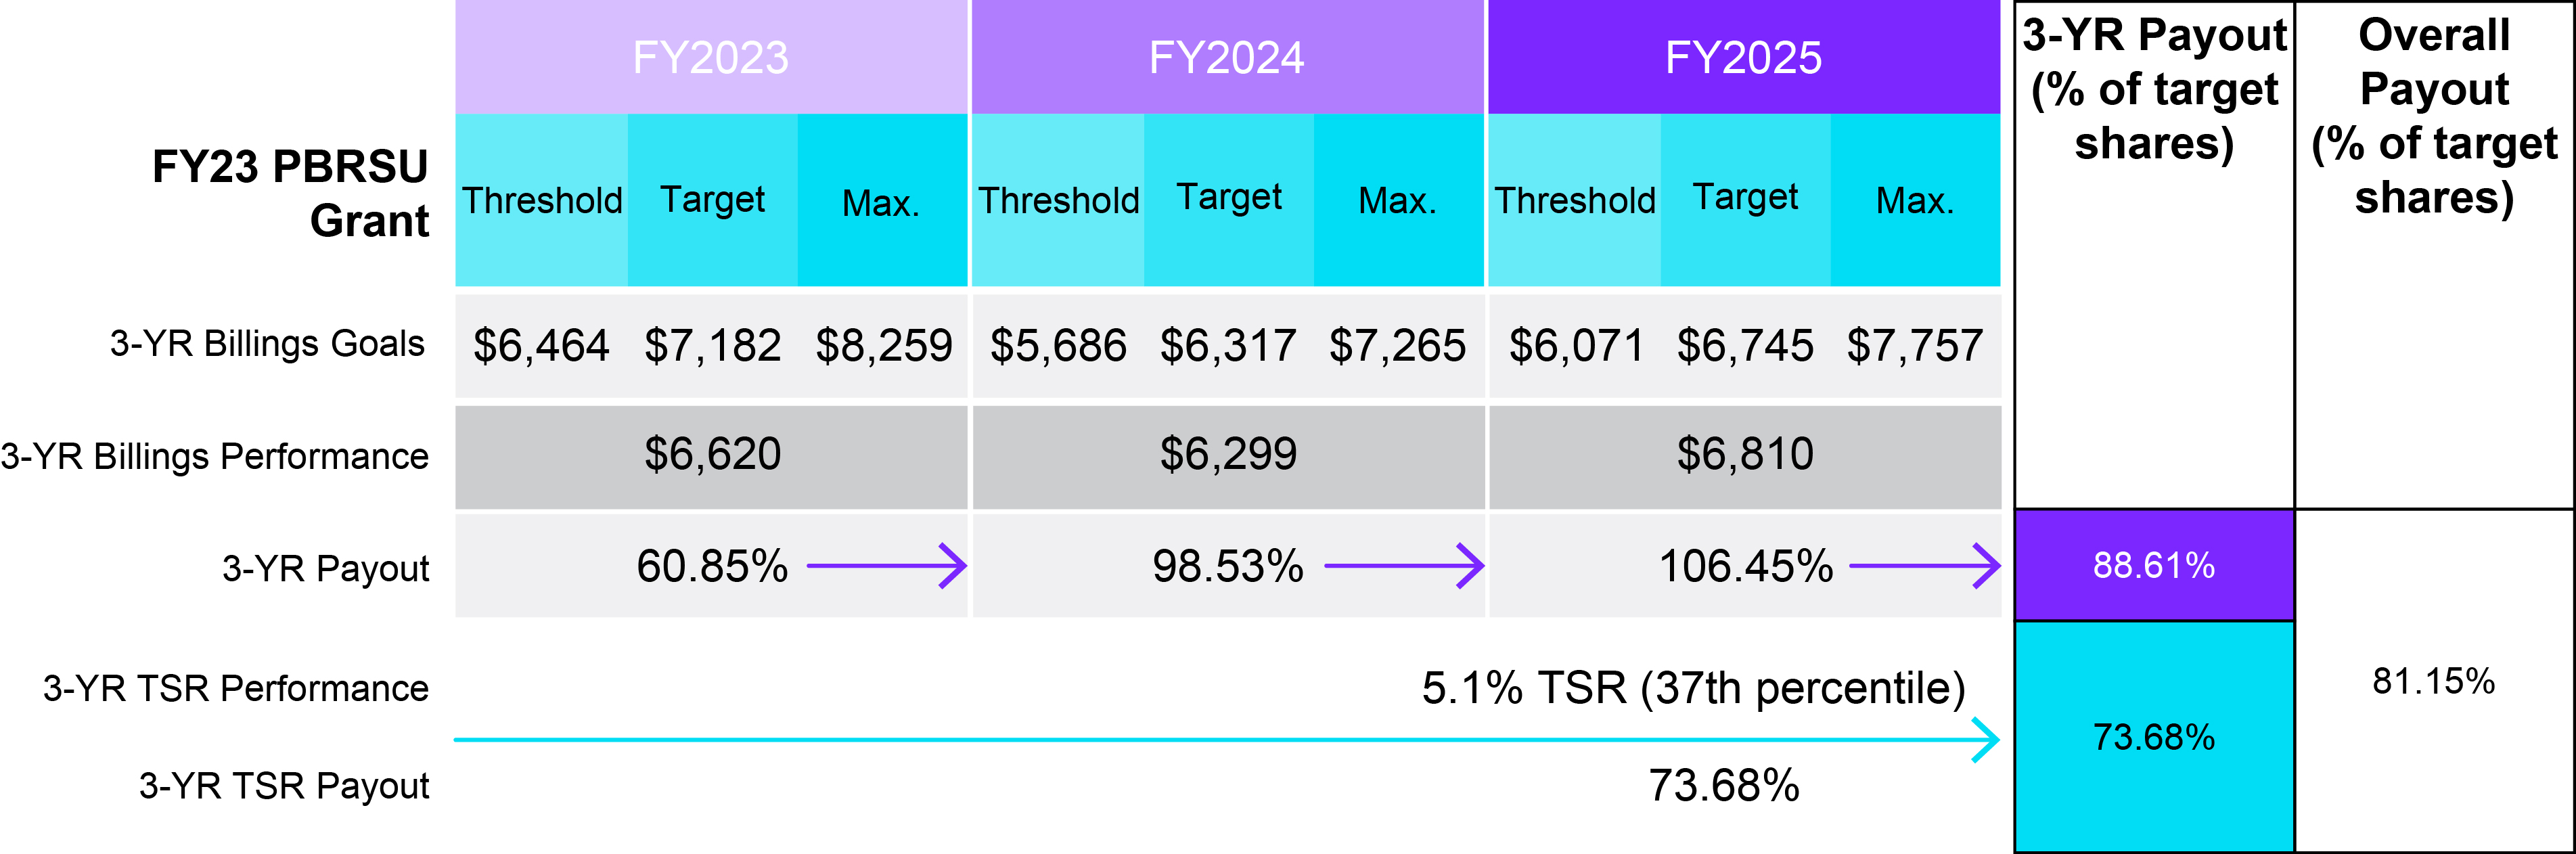Select the FY2025 column header

point(1743,58)
